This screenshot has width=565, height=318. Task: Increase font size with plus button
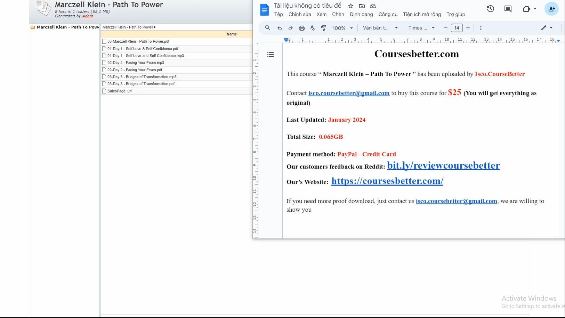pos(468,28)
